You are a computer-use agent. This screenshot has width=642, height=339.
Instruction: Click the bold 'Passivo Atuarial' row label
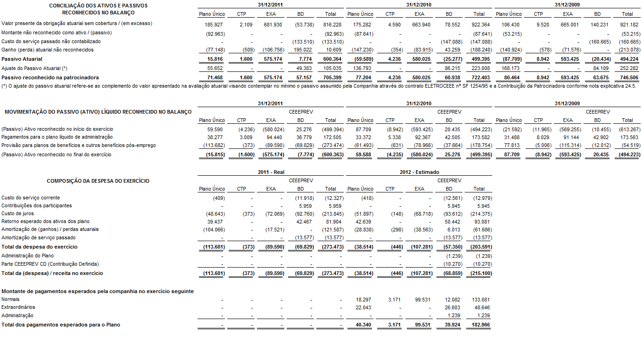[x=22, y=59]
